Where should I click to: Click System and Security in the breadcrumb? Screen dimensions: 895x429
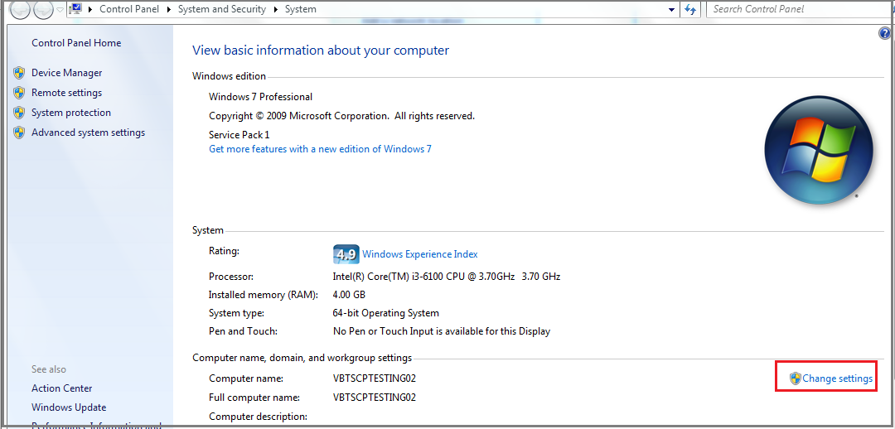click(x=222, y=9)
